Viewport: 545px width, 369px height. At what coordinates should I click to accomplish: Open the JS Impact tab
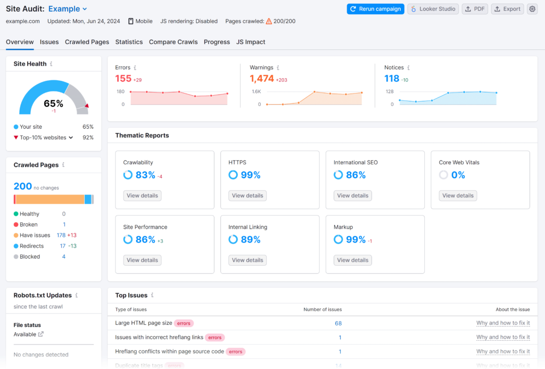pos(251,42)
